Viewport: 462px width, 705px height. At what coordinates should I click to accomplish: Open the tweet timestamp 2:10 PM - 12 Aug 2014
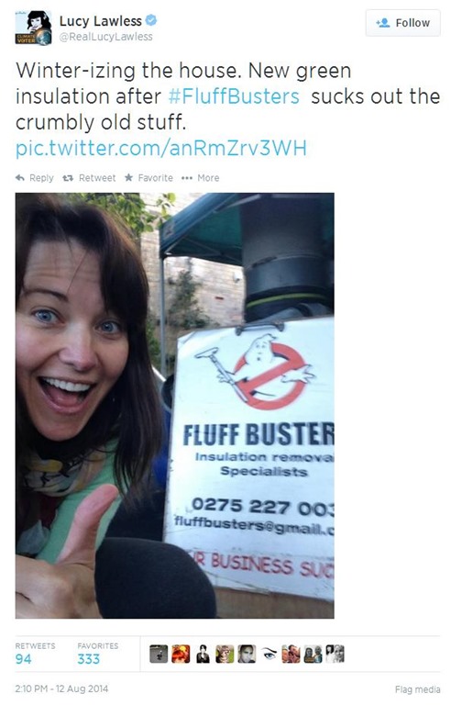tap(61, 688)
